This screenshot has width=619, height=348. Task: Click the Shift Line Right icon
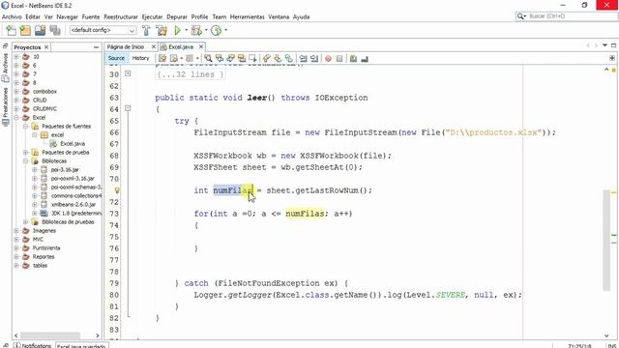point(313,58)
